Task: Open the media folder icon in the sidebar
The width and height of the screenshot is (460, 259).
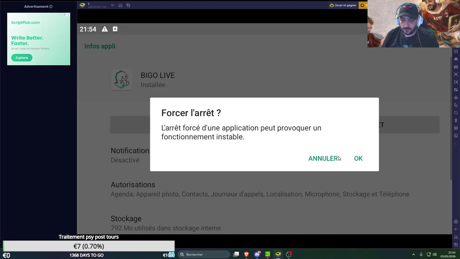Action: [x=456, y=90]
